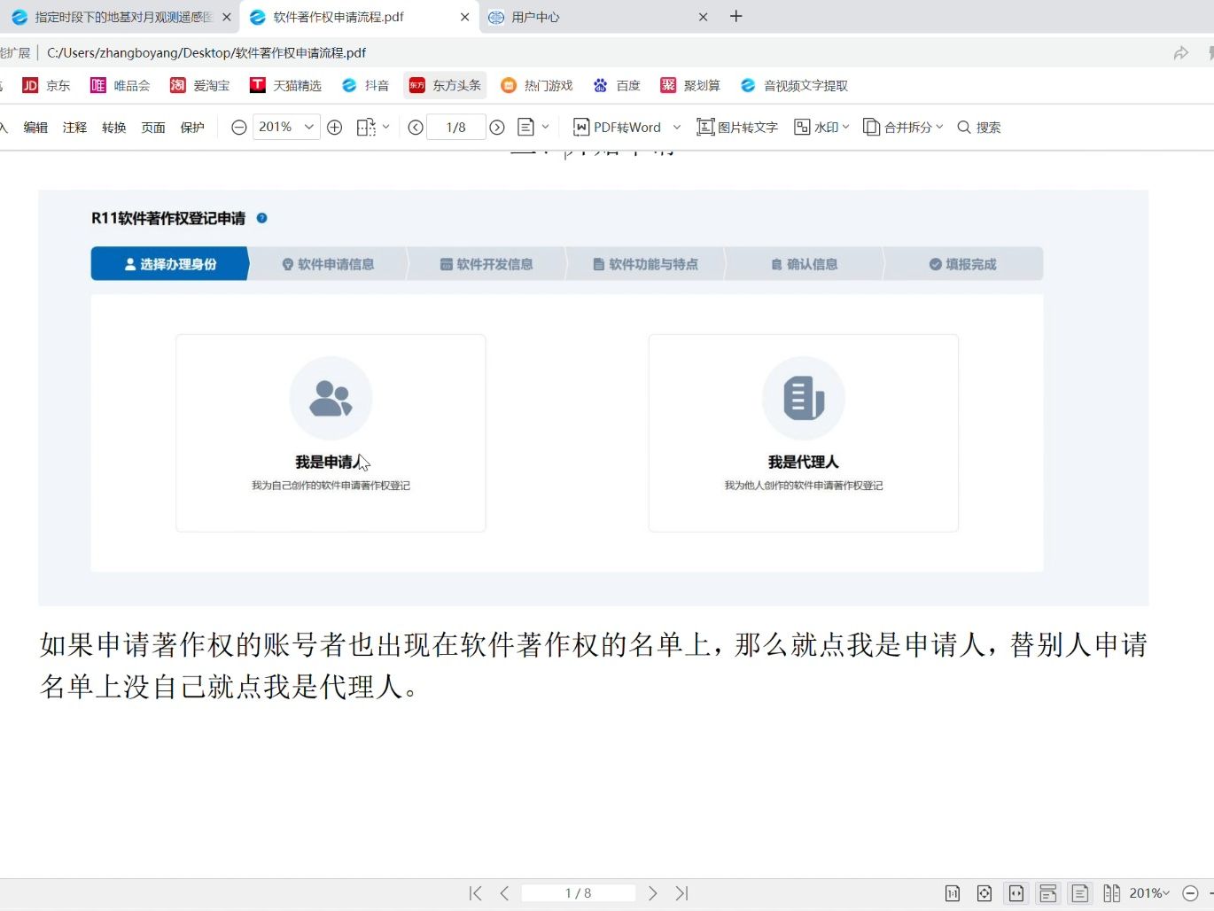Go to next page in bottom bar
Viewport: 1214px width, 911px height.
click(x=653, y=893)
